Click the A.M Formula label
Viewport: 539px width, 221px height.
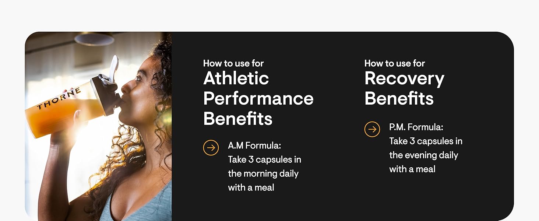click(254, 146)
